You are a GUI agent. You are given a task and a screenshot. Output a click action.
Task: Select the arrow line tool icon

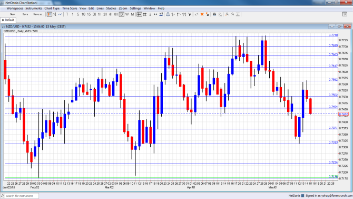pyautogui.click(x=190, y=14)
